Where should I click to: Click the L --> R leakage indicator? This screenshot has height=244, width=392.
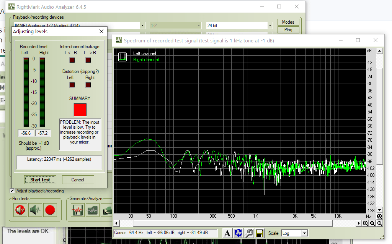pyautogui.click(x=88, y=60)
